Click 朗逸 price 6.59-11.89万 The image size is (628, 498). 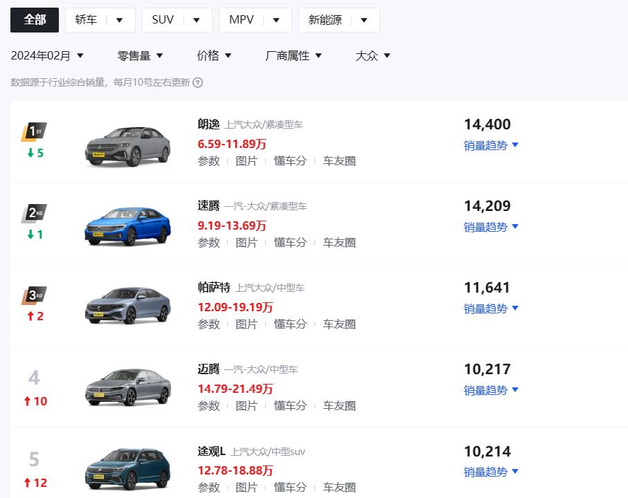(x=232, y=144)
